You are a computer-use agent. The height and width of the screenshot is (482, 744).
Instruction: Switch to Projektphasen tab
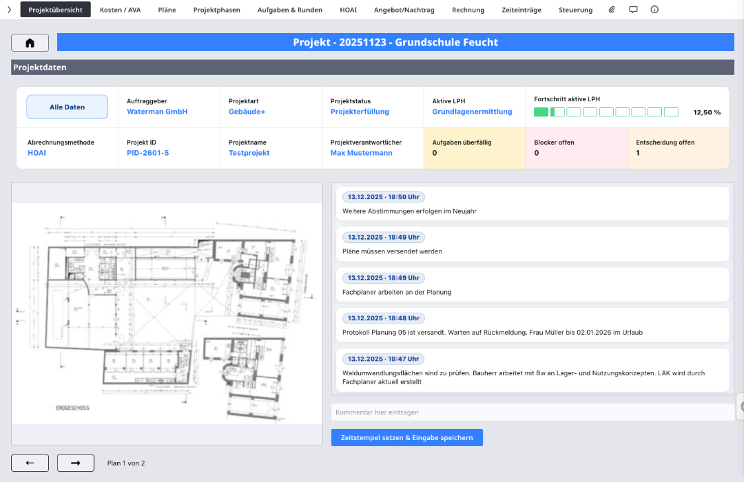[x=217, y=10]
